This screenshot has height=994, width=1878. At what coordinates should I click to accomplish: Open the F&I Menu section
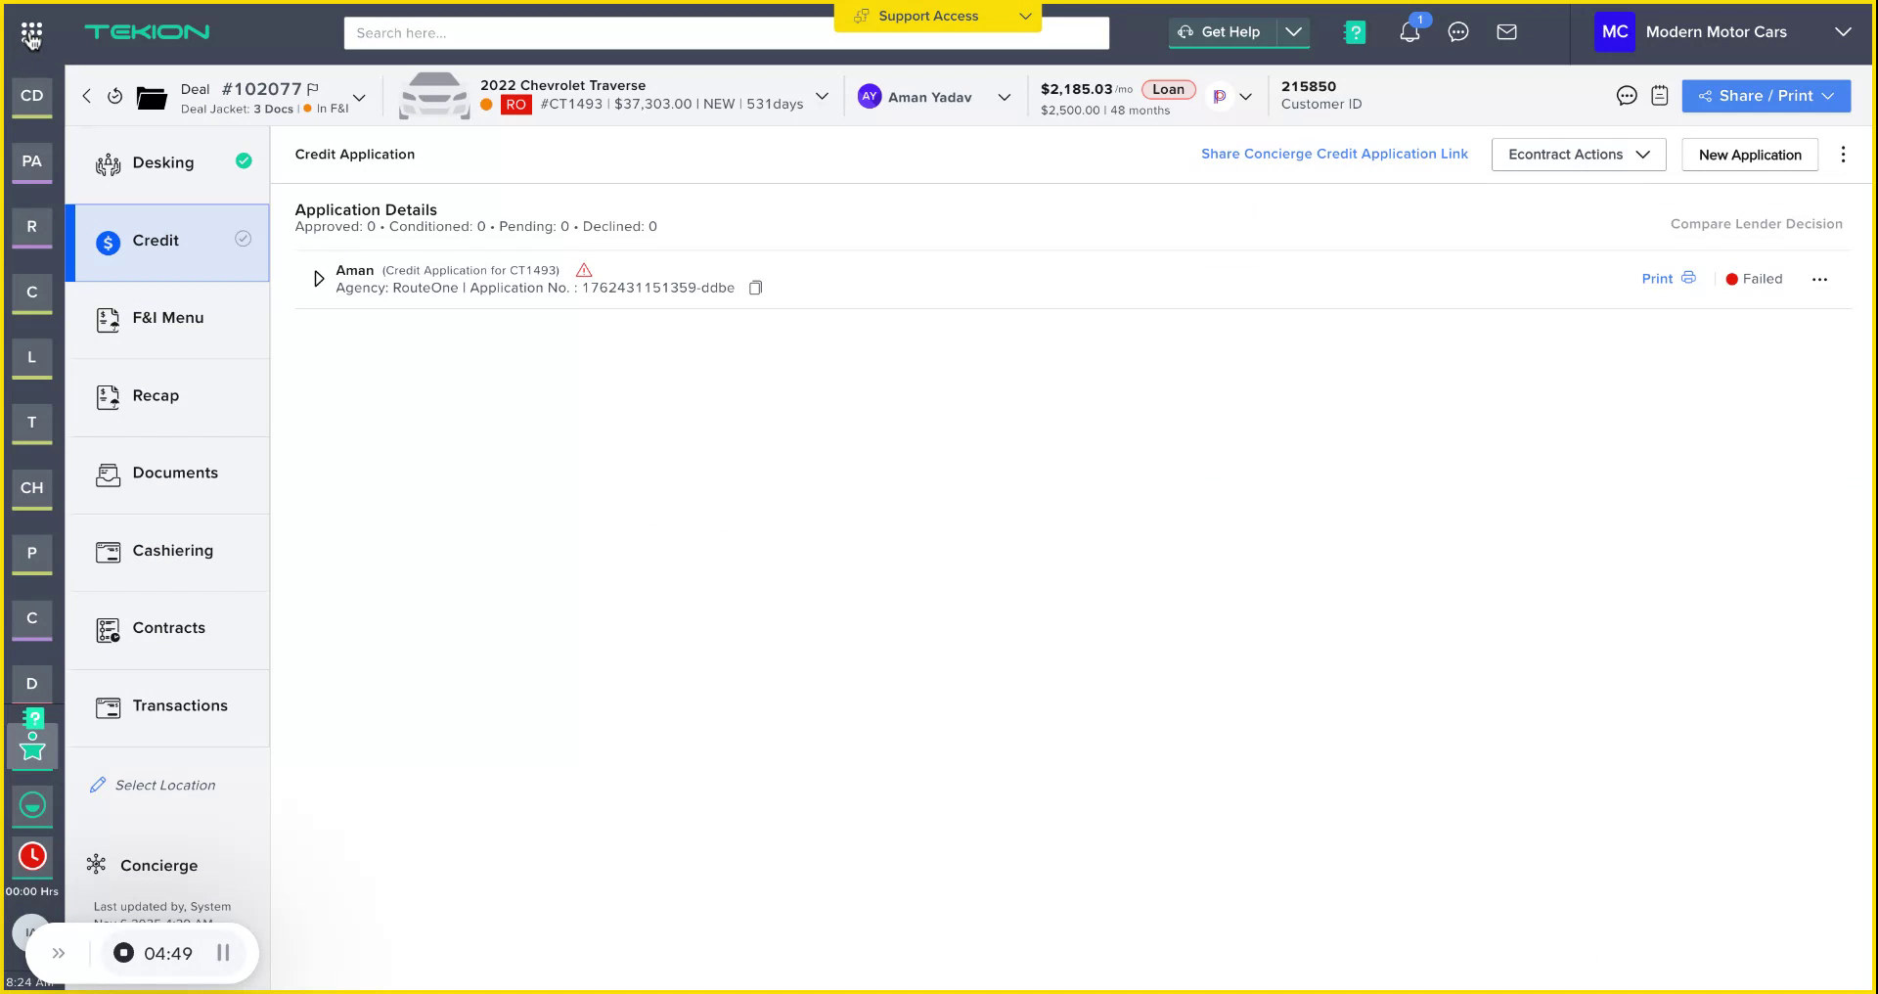click(x=168, y=318)
